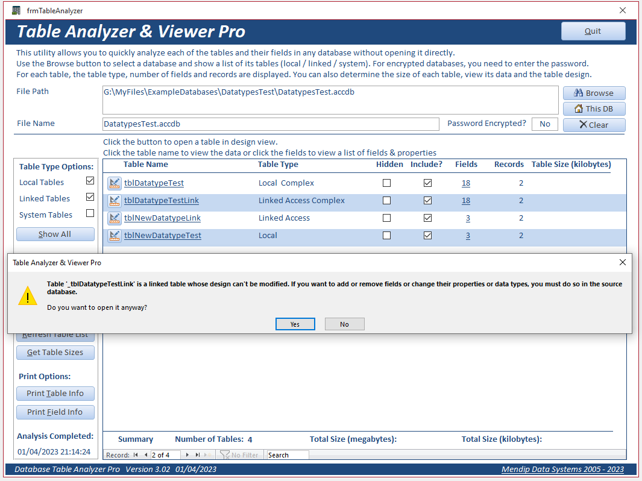Screen dimensions: 642x481
Task: Open the tblDatatypeTest table name link
Action: point(154,183)
